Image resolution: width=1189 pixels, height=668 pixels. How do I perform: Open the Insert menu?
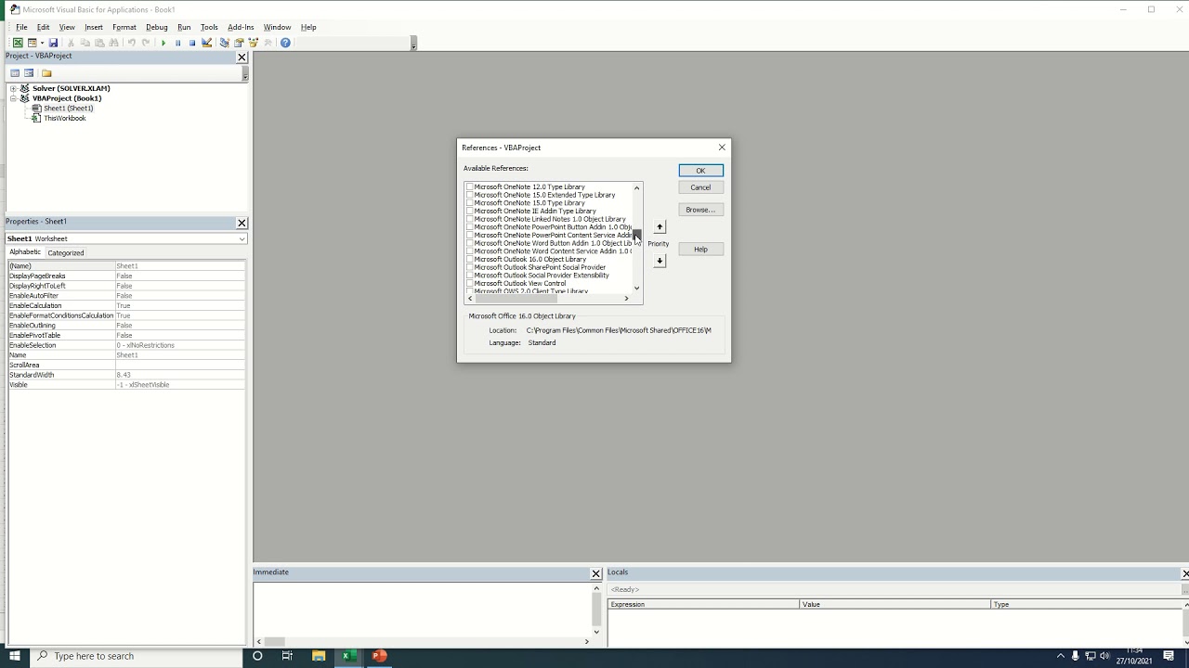coord(94,27)
